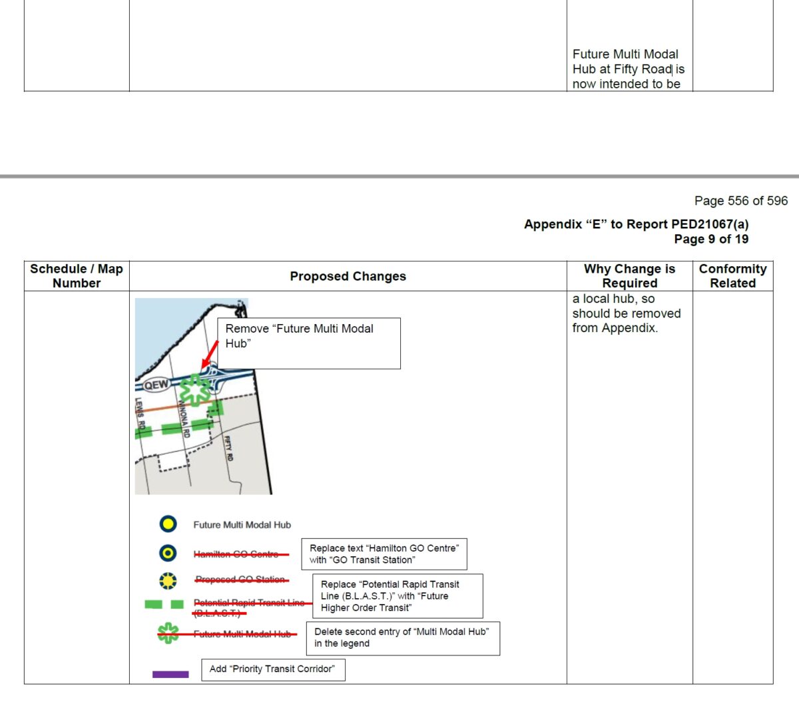
Task: Click the 'Delete second entry of "Multi Modal Hub"' callout
Action: (x=403, y=638)
